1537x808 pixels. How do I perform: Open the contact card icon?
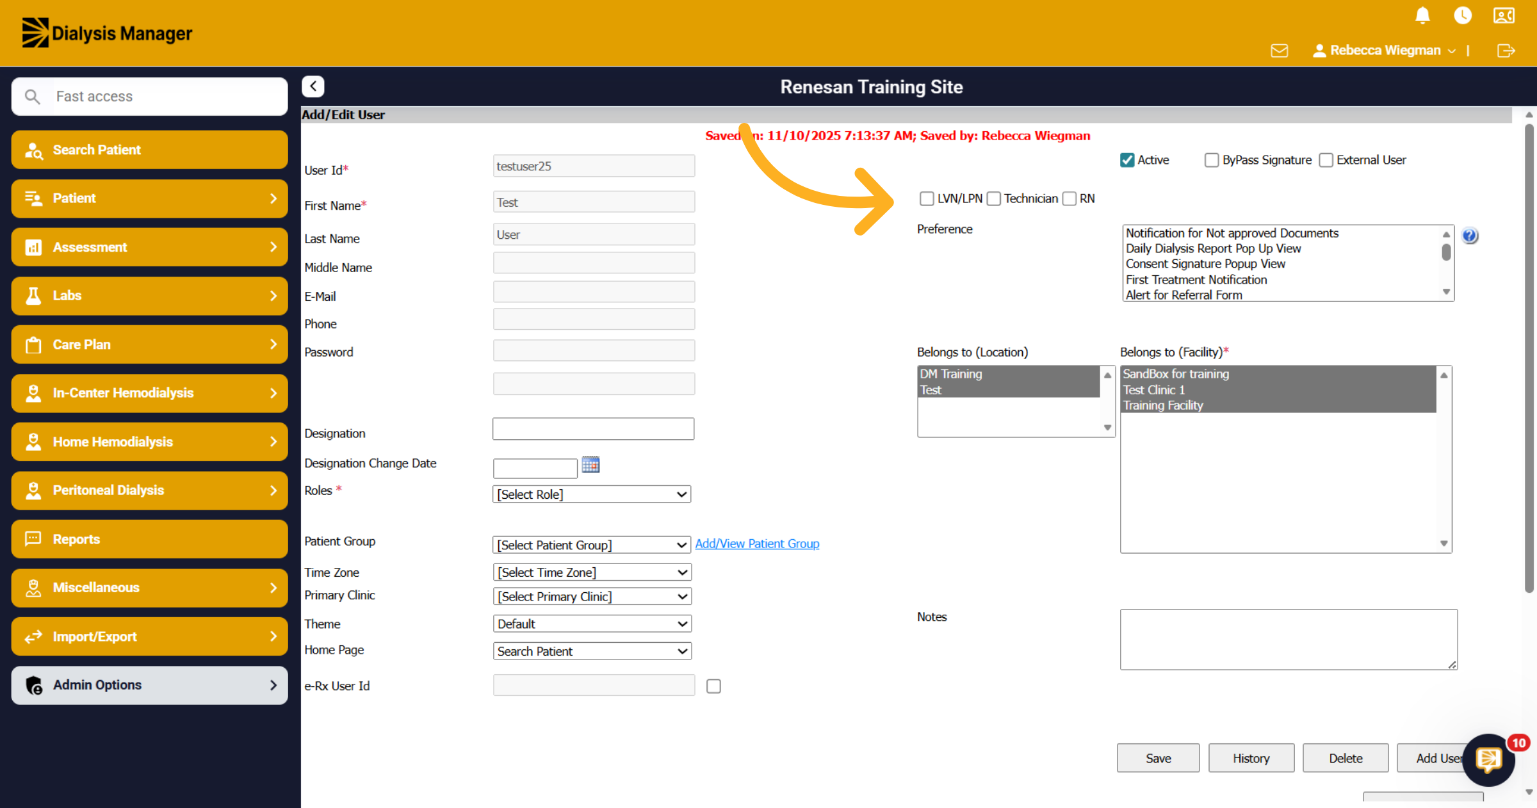(x=1504, y=15)
